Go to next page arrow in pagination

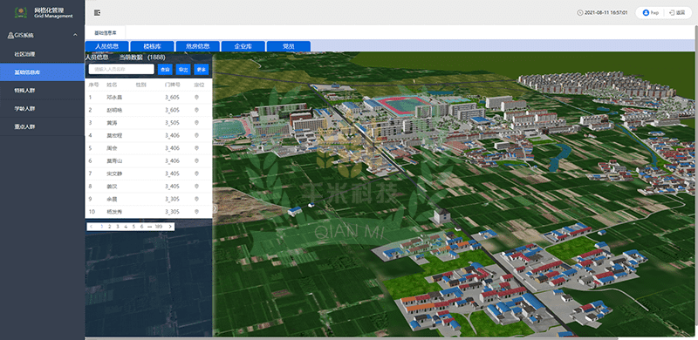pyautogui.click(x=170, y=227)
